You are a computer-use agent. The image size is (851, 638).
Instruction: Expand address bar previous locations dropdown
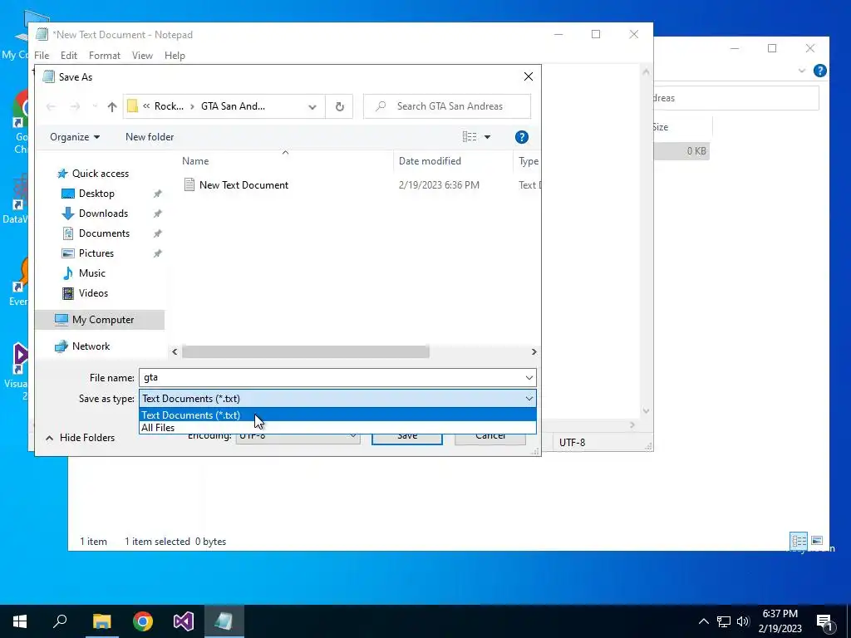(312, 107)
